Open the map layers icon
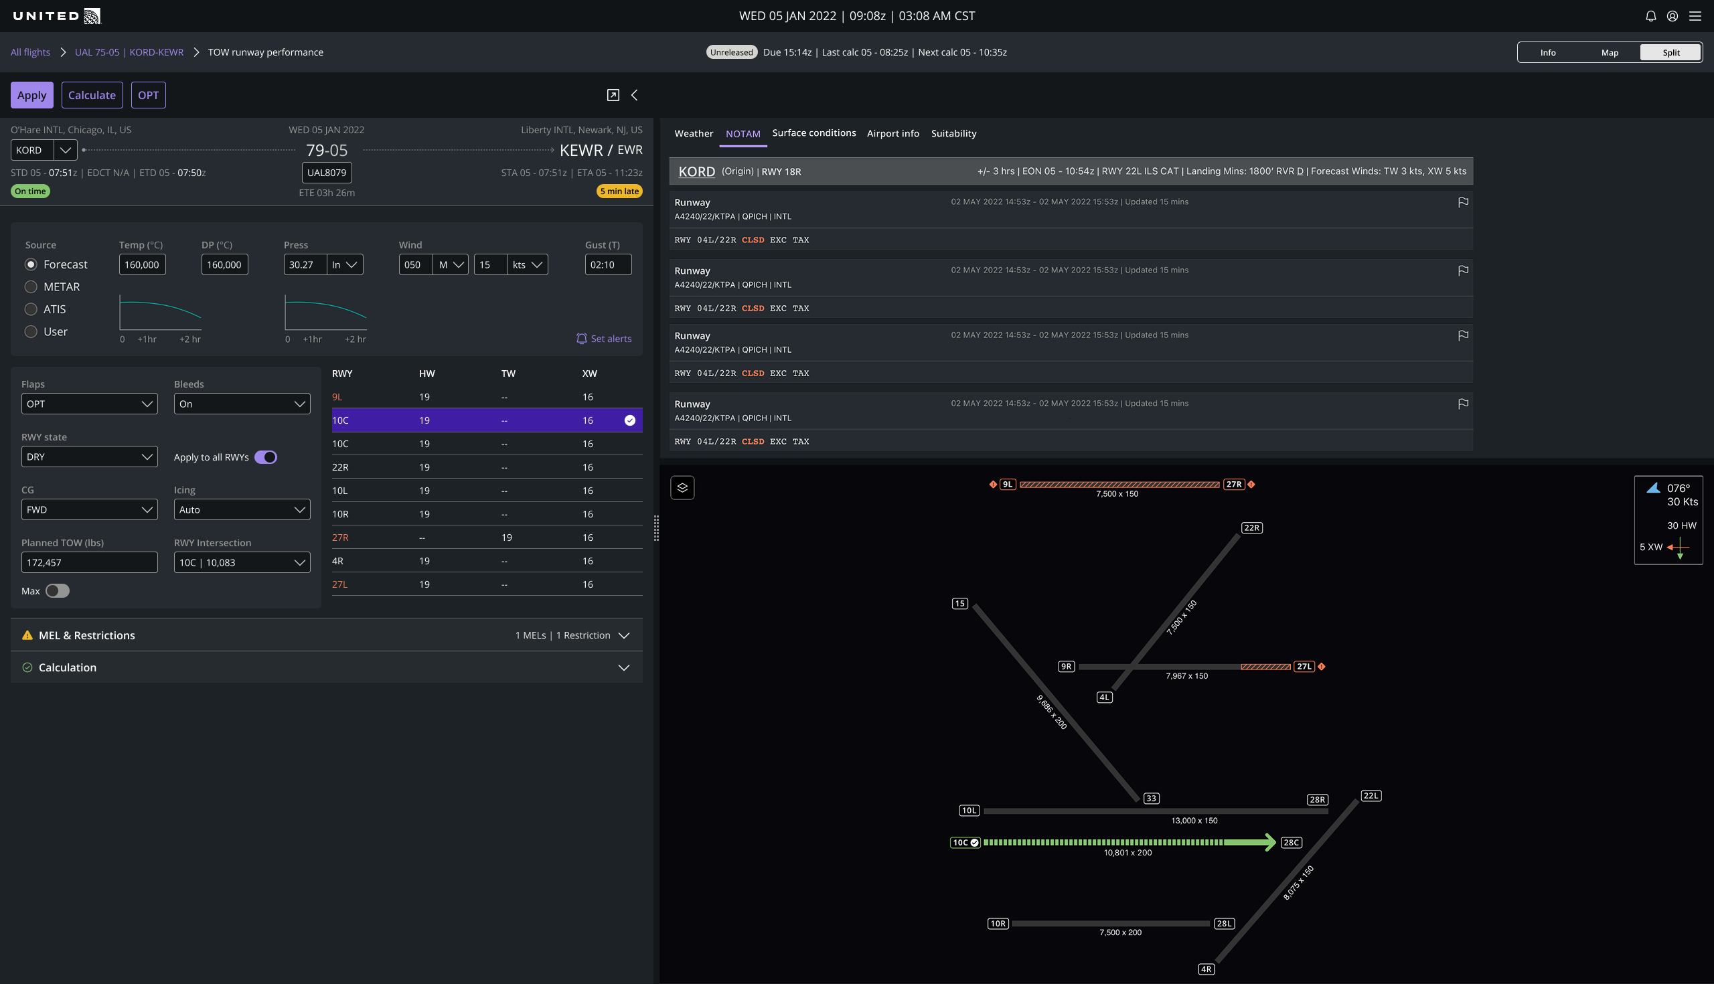1714x984 pixels. [682, 488]
